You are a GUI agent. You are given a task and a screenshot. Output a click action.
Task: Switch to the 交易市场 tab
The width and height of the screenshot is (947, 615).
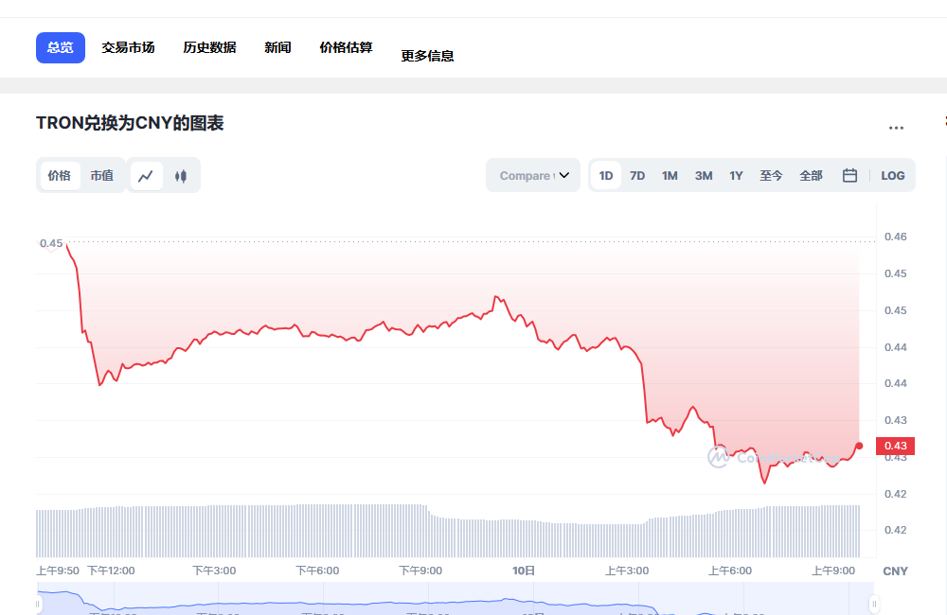128,47
